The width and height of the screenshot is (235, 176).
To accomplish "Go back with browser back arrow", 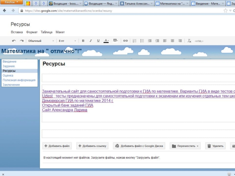I will 4,11.
